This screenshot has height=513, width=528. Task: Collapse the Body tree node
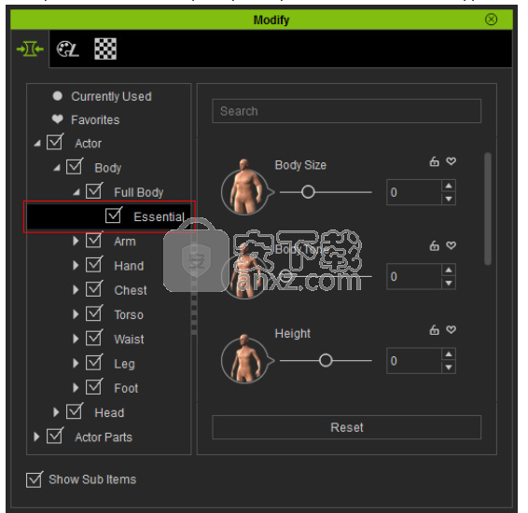[x=57, y=168]
